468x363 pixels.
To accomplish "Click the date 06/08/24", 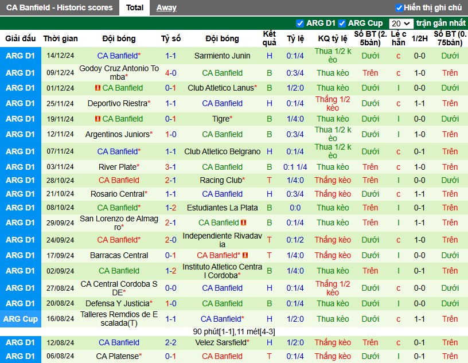I will (x=60, y=357).
